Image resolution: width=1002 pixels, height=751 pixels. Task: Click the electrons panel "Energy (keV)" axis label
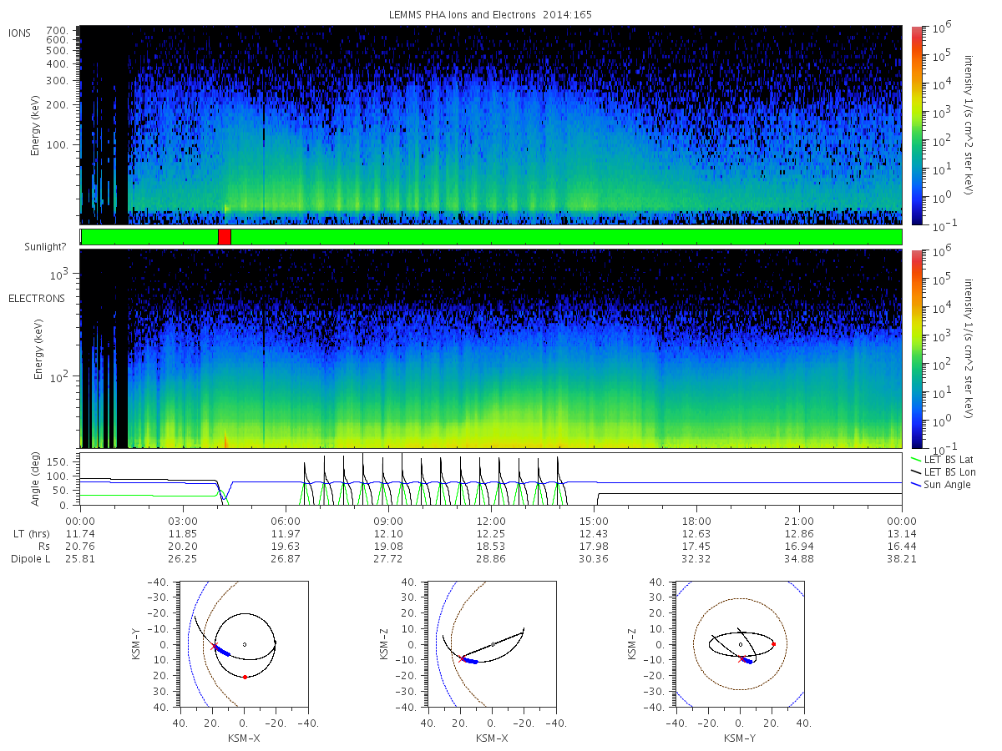click(x=39, y=348)
